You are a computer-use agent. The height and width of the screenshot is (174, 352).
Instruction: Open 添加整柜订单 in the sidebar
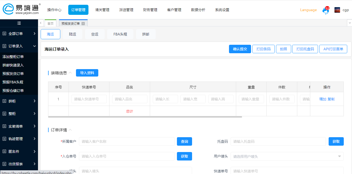[x=13, y=57]
